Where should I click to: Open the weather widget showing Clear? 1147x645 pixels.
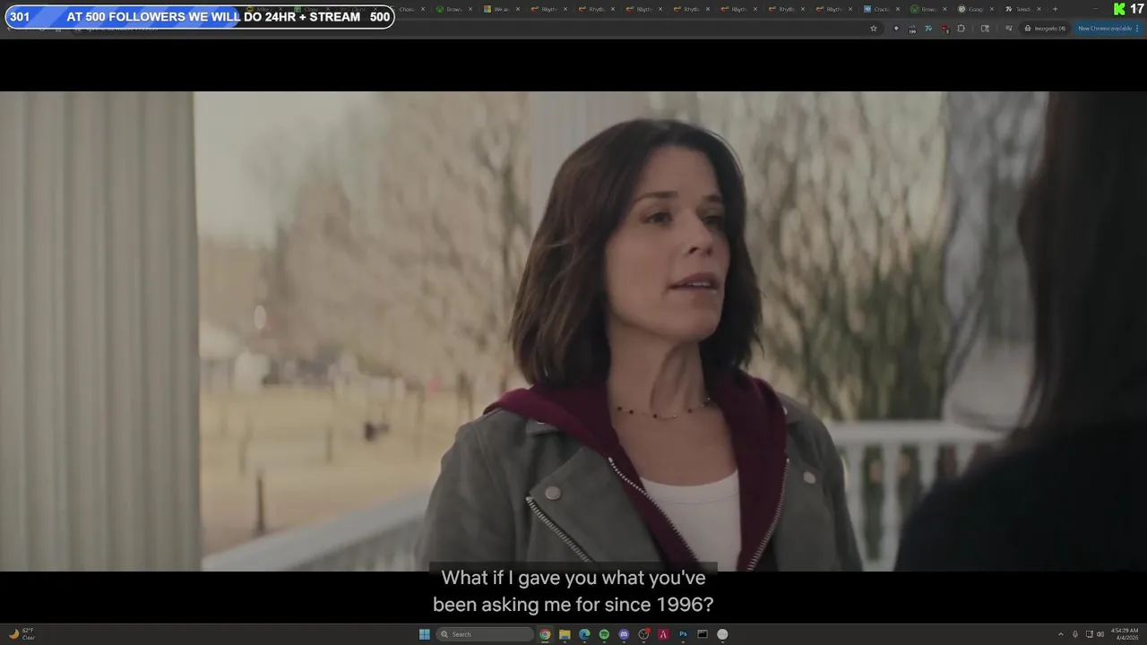pos(22,634)
